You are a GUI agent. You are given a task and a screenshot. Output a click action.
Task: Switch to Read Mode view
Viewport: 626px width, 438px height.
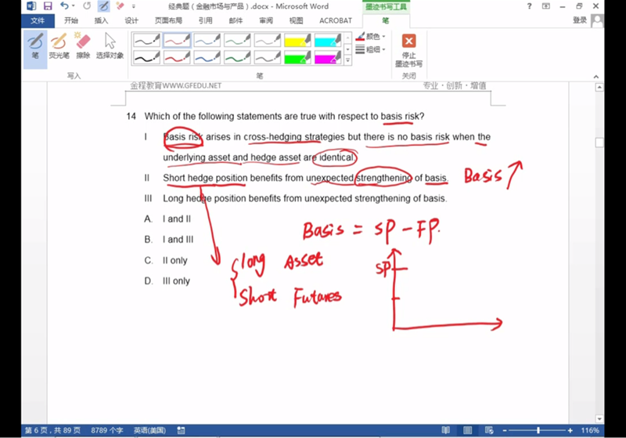[445, 430]
